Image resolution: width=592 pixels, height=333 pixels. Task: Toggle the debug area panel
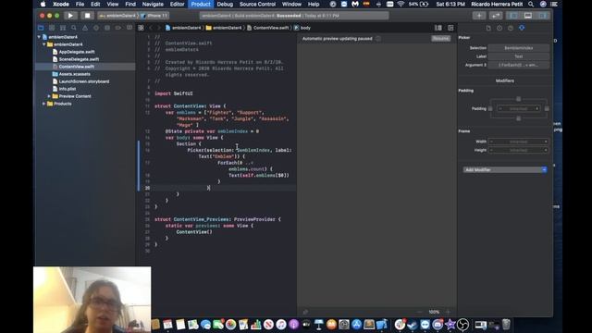528,16
